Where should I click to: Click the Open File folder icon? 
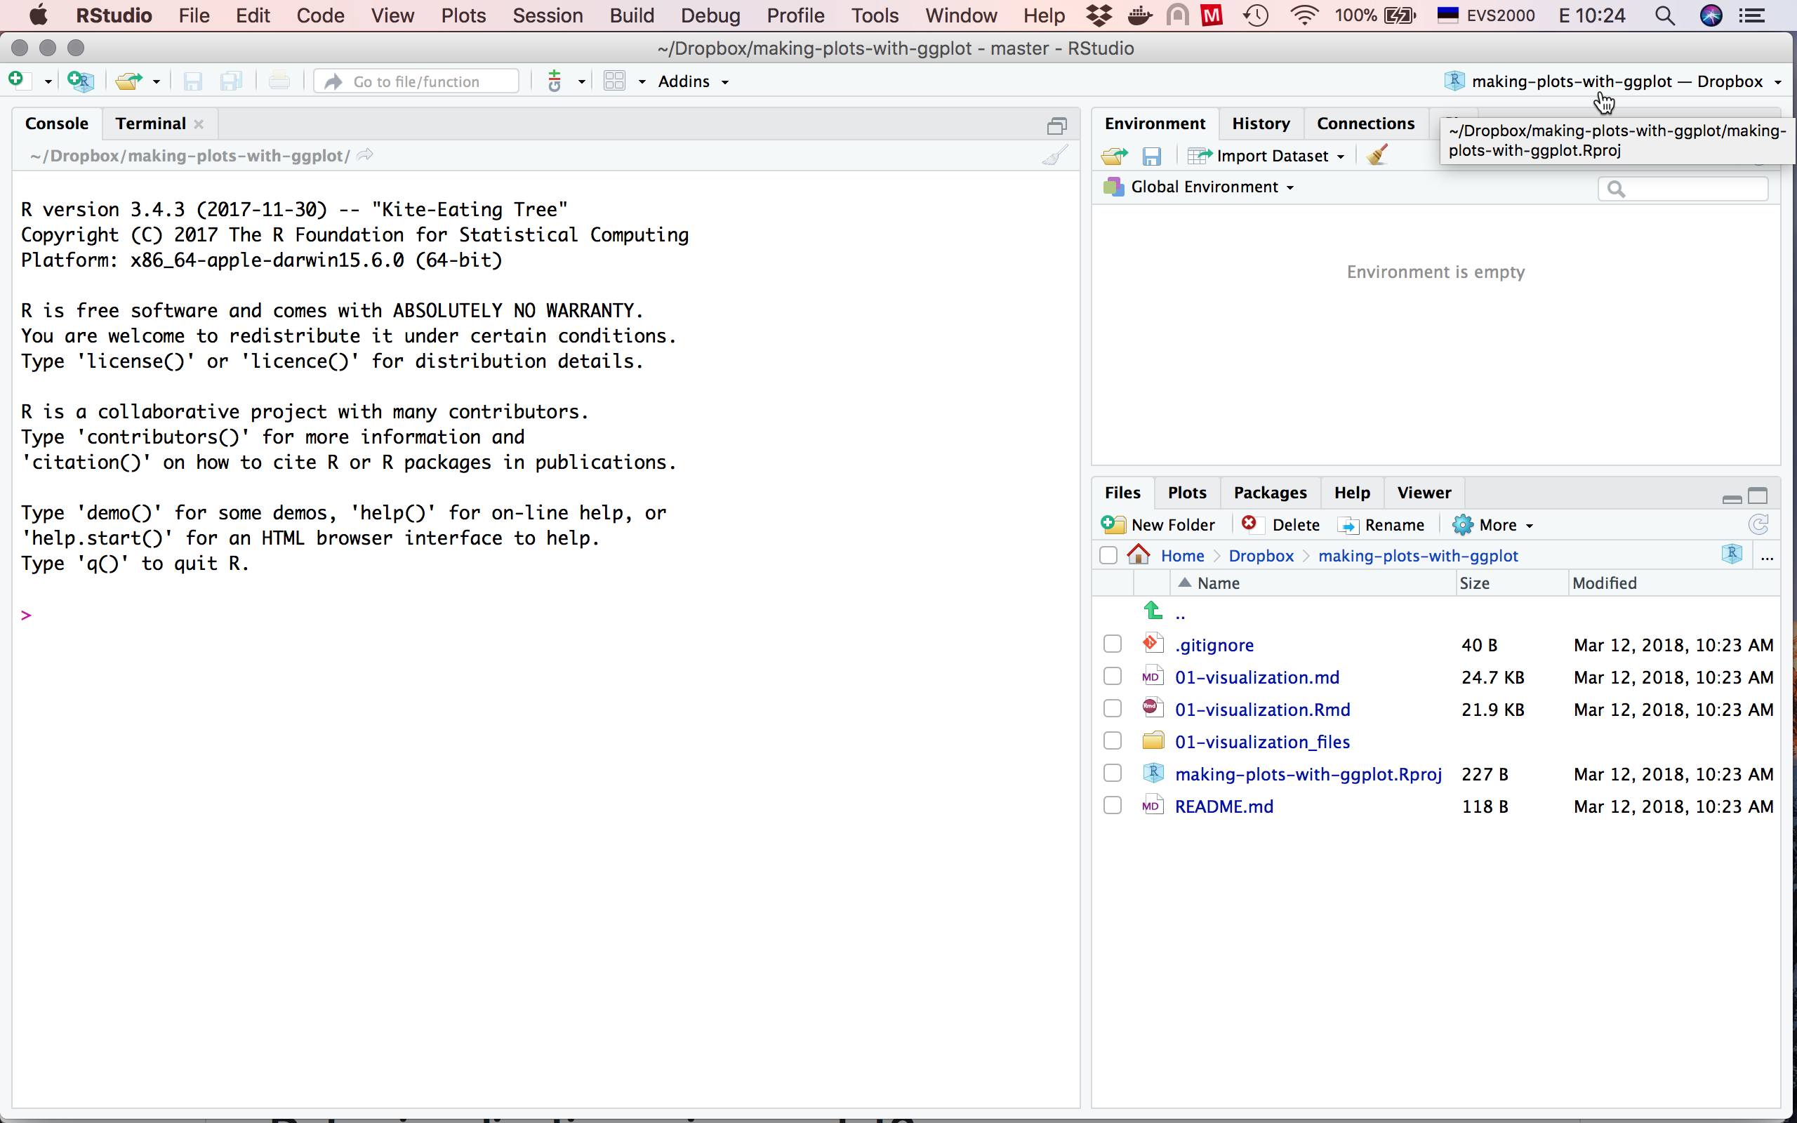point(129,81)
